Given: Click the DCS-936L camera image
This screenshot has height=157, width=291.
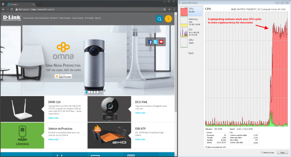Looking at the screenshot, I should [x=109, y=109].
